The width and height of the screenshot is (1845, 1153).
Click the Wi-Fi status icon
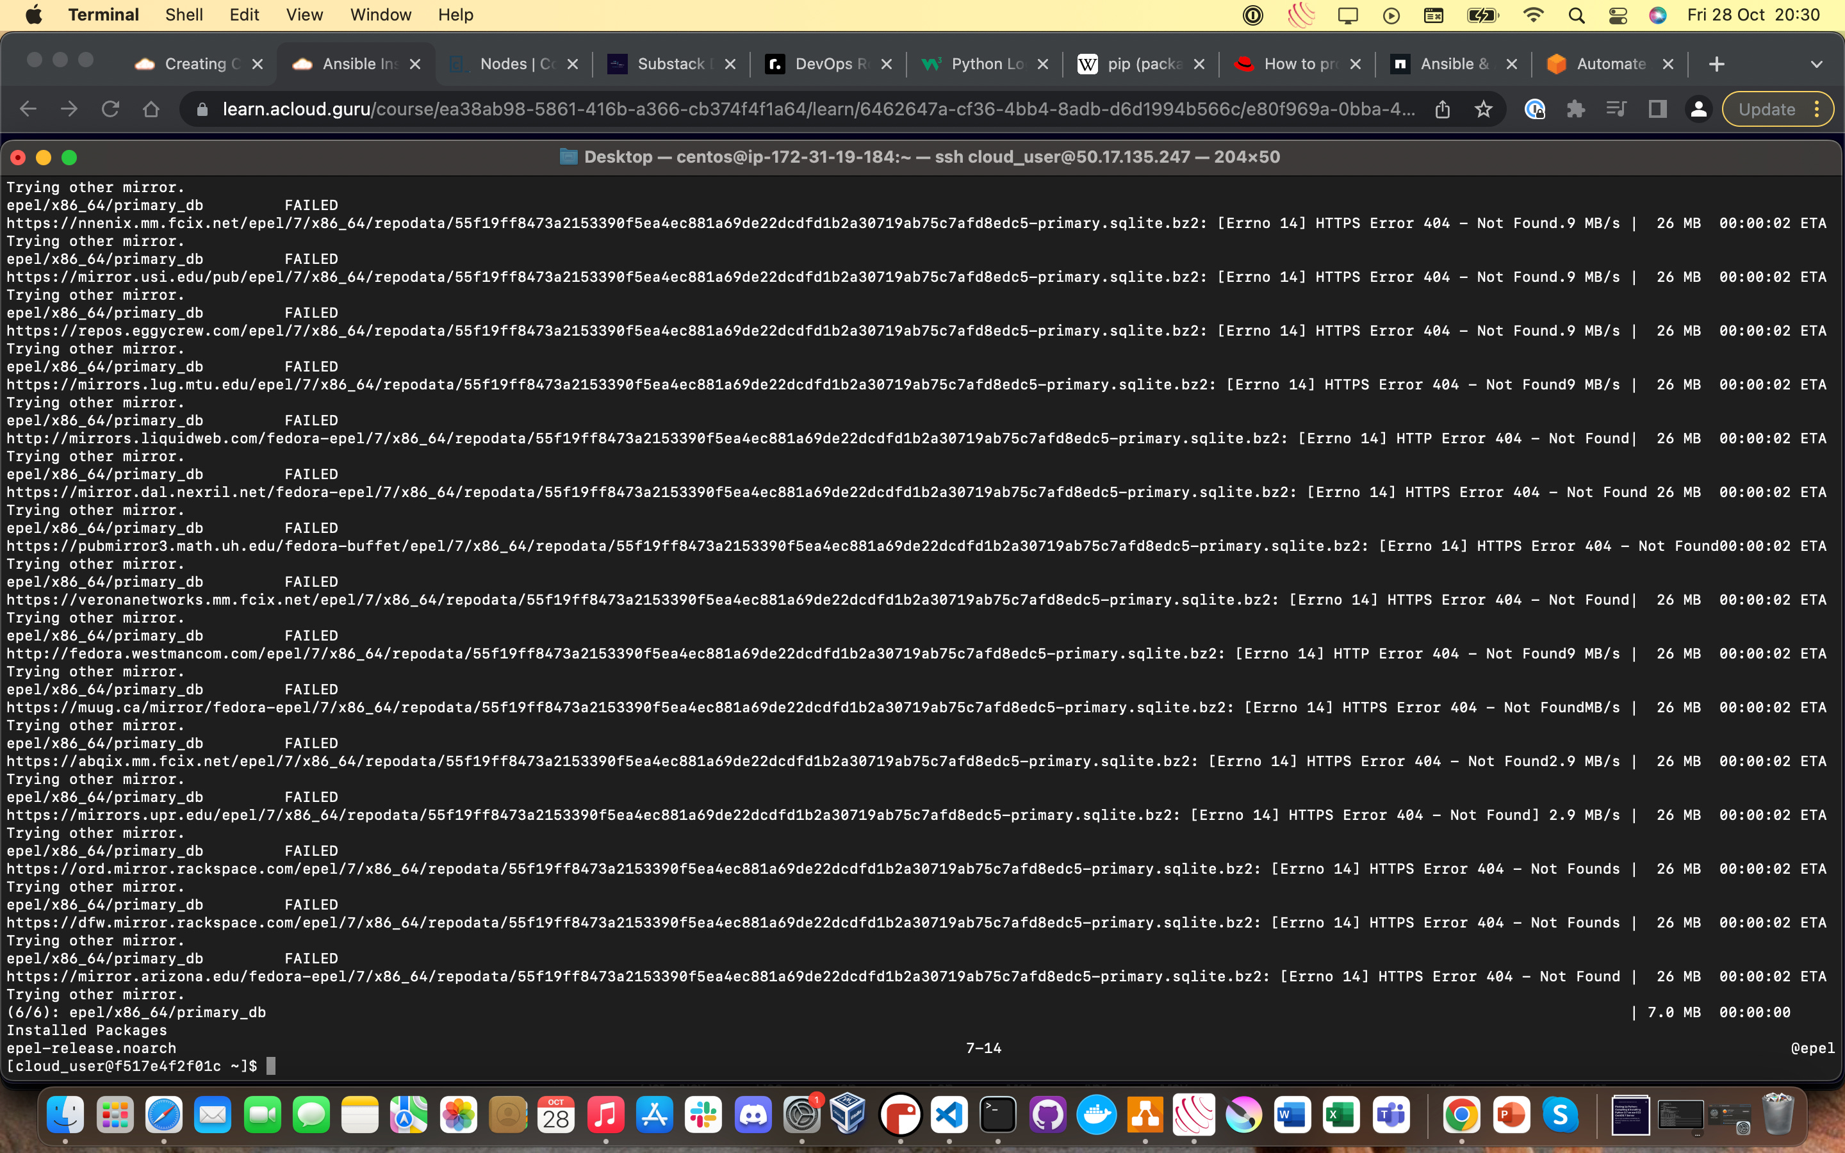click(1533, 15)
